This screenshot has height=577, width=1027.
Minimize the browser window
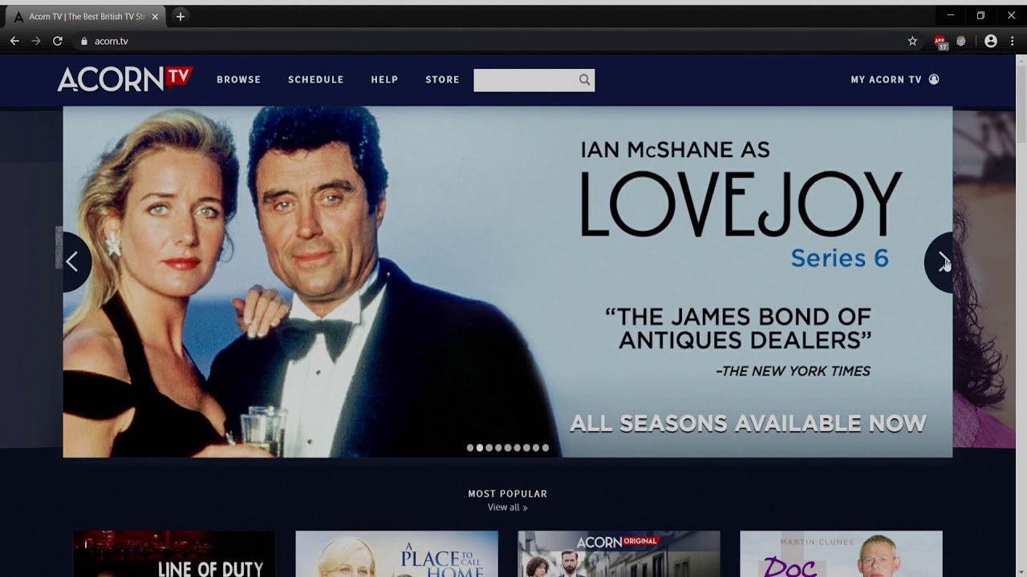click(x=950, y=15)
